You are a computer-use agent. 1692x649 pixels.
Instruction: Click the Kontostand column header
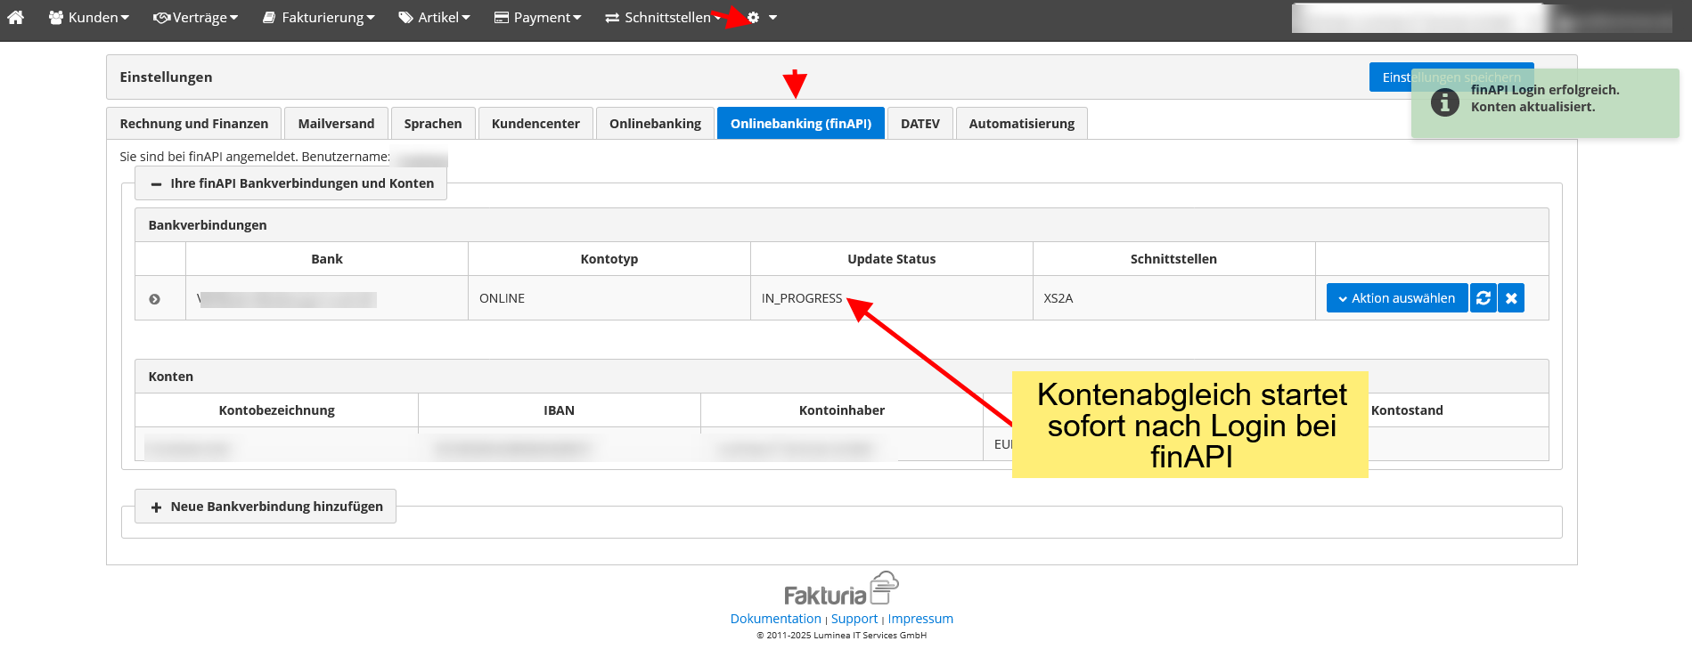(x=1407, y=410)
